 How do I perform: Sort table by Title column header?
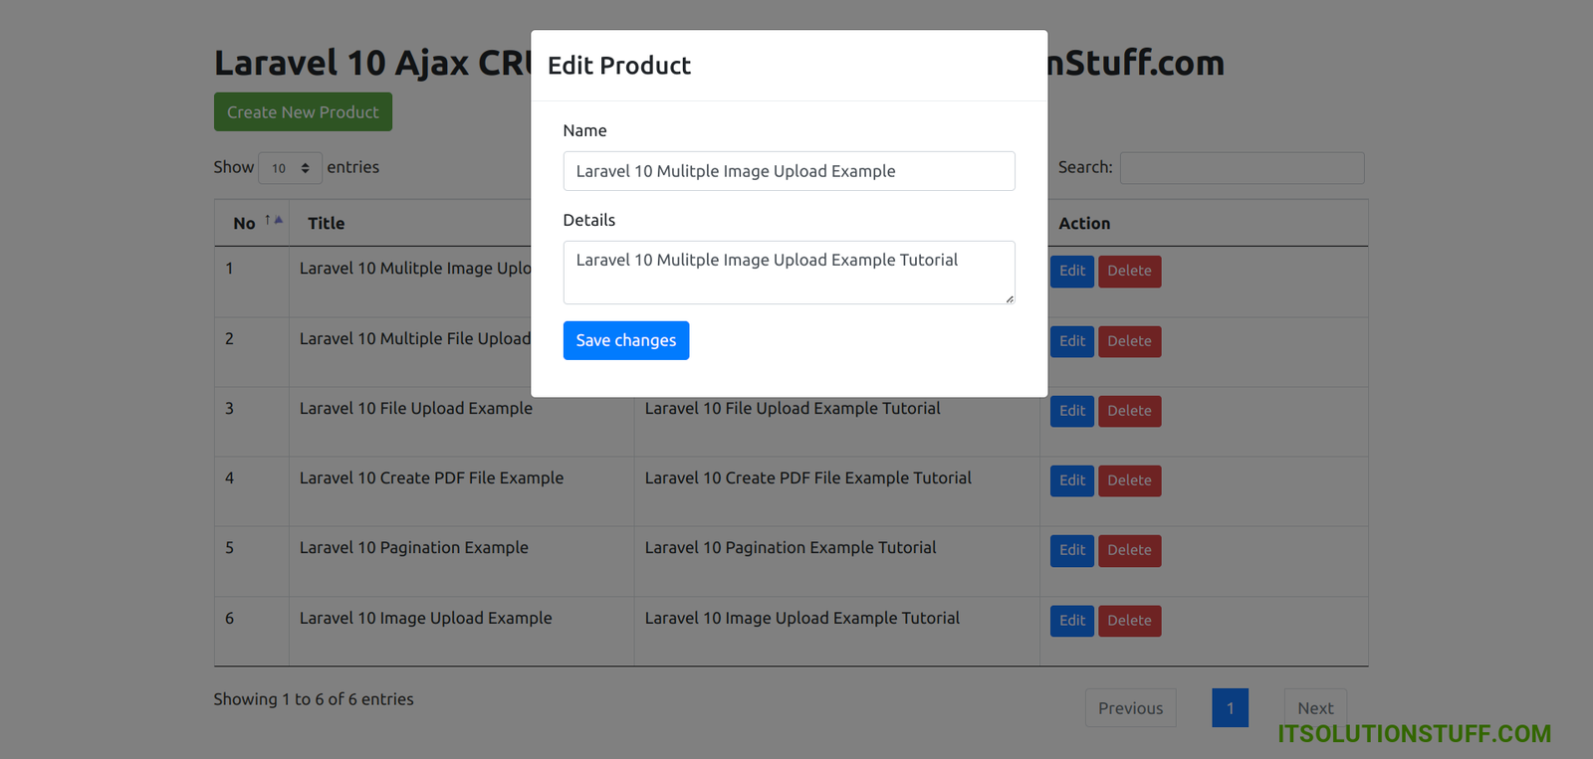click(x=327, y=224)
